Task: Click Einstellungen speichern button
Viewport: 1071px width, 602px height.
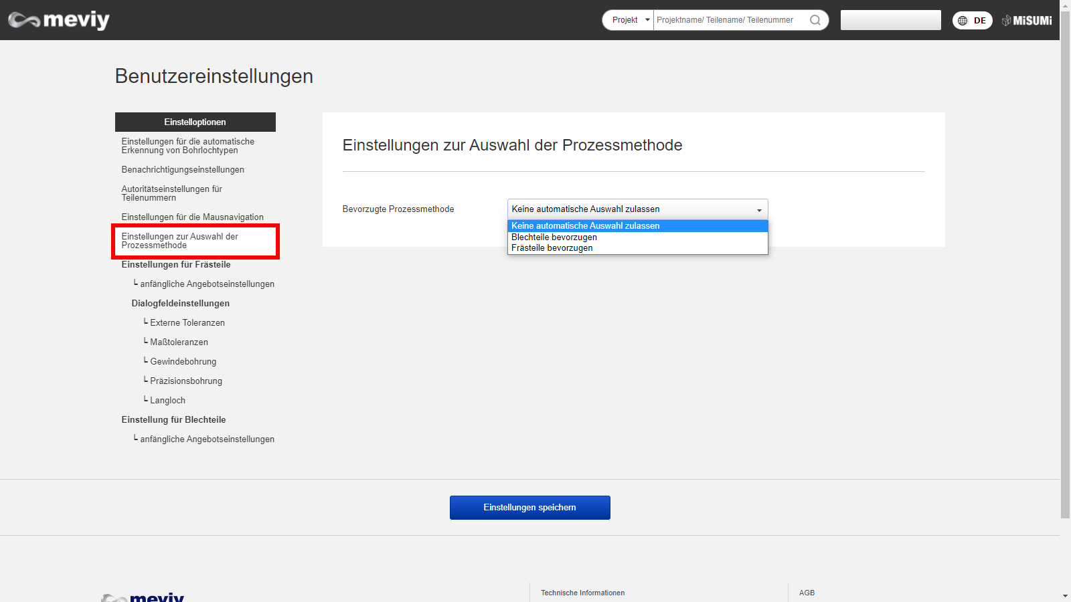Action: 529,508
